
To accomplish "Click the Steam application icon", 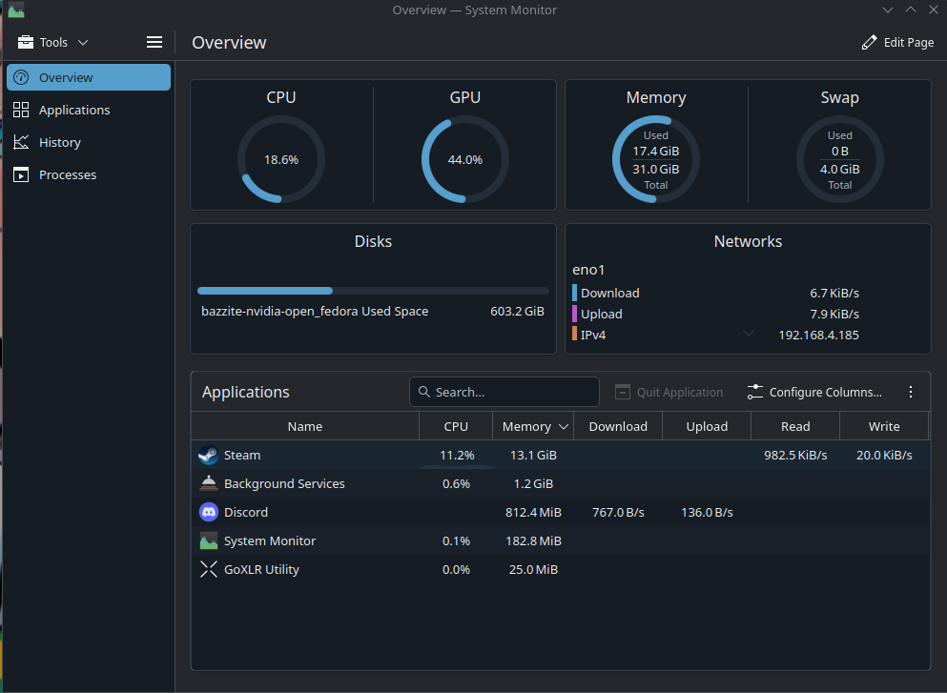I will [208, 456].
